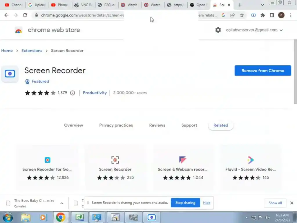Go to Home breadcrumb link
The width and height of the screenshot is (297, 223).
click(7, 51)
